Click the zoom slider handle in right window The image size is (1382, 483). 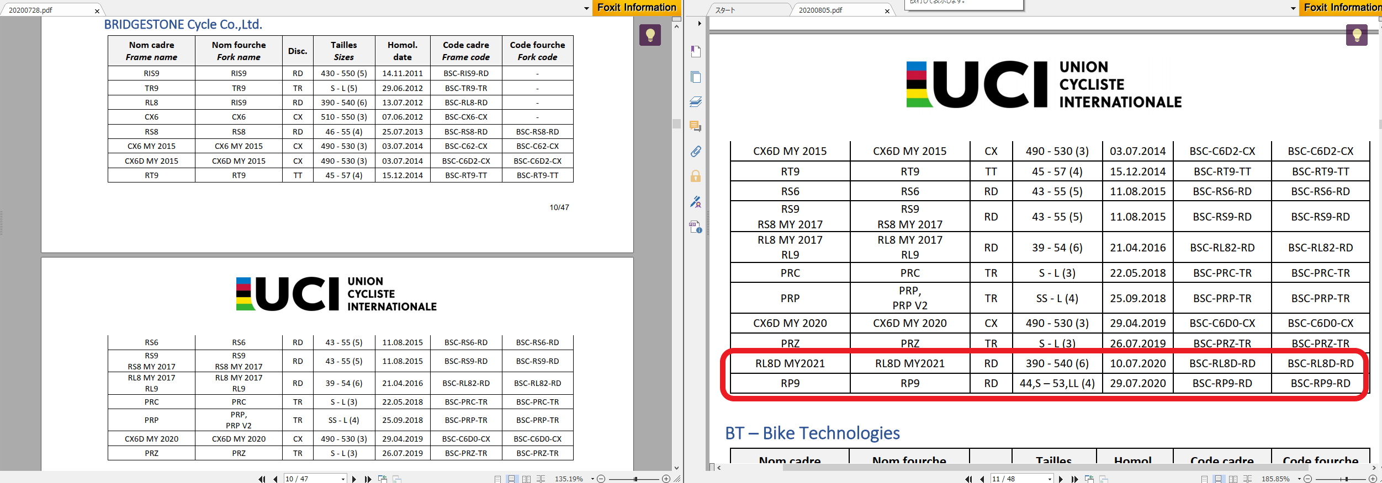coord(1347,479)
